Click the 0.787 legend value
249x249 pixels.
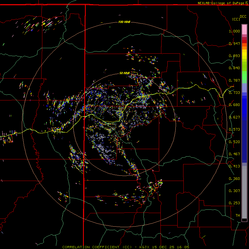tap(234, 80)
